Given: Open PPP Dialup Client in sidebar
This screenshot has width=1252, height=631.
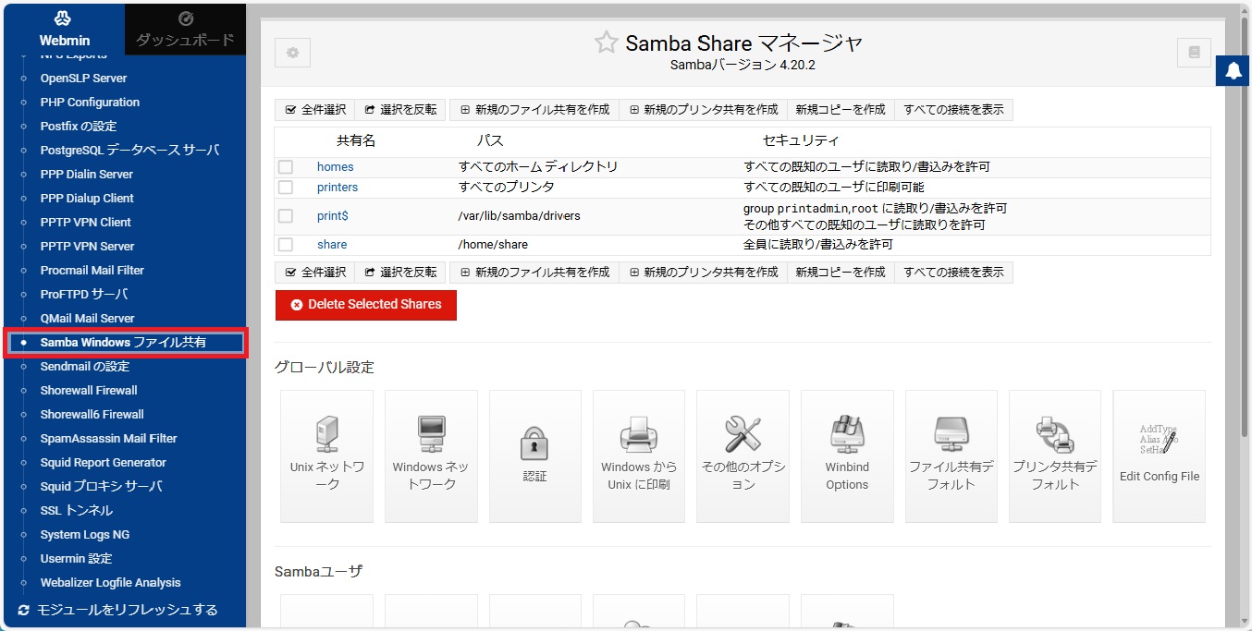Looking at the screenshot, I should coord(87,199).
